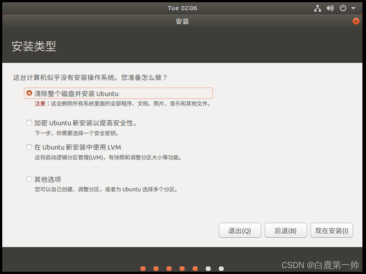Click the question about no installed OS
Image resolution: width=366 pixels, height=274 pixels.
point(90,77)
